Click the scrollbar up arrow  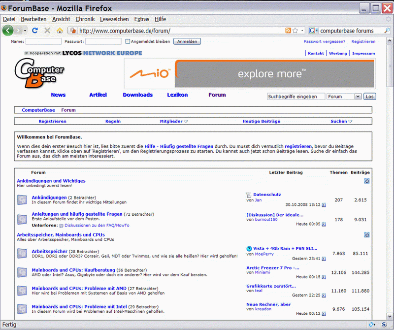tap(390, 40)
